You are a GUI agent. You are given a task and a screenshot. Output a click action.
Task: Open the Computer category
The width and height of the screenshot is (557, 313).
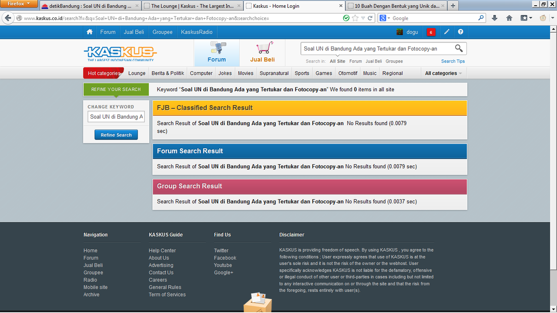click(x=201, y=73)
